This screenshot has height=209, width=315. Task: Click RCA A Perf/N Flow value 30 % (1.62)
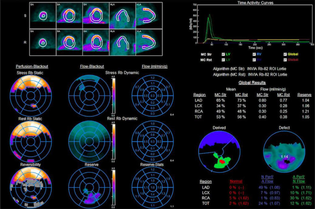tap(301, 198)
